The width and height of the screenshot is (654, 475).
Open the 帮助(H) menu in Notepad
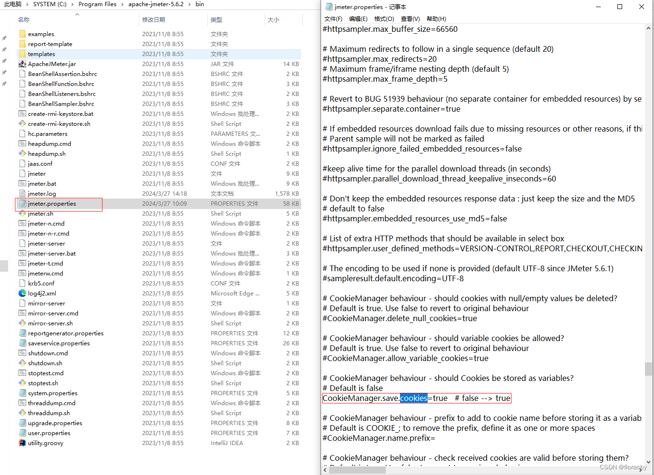pos(436,19)
